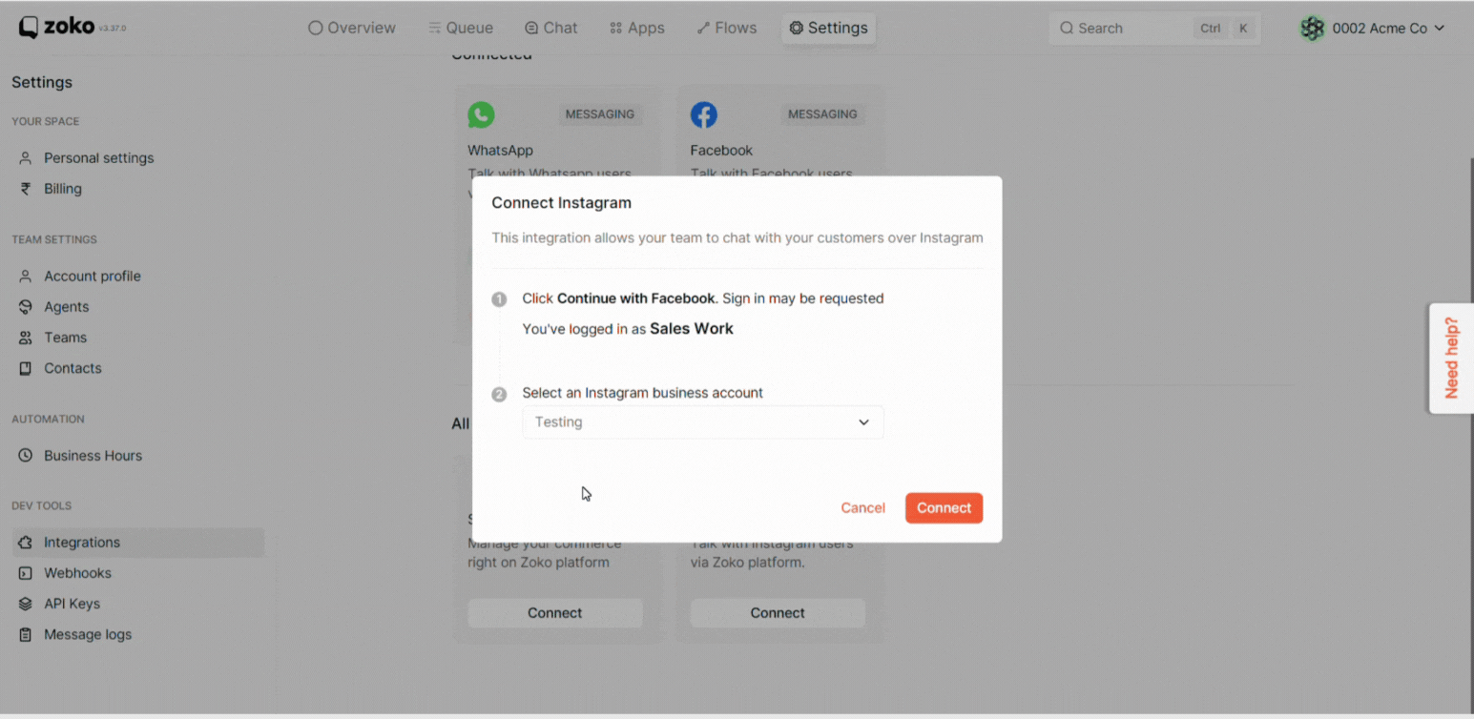Click the Zoko logo
This screenshot has height=719, width=1474.
[57, 28]
